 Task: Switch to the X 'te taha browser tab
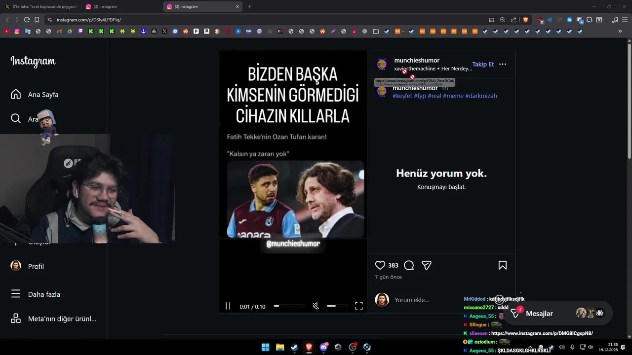click(x=41, y=6)
